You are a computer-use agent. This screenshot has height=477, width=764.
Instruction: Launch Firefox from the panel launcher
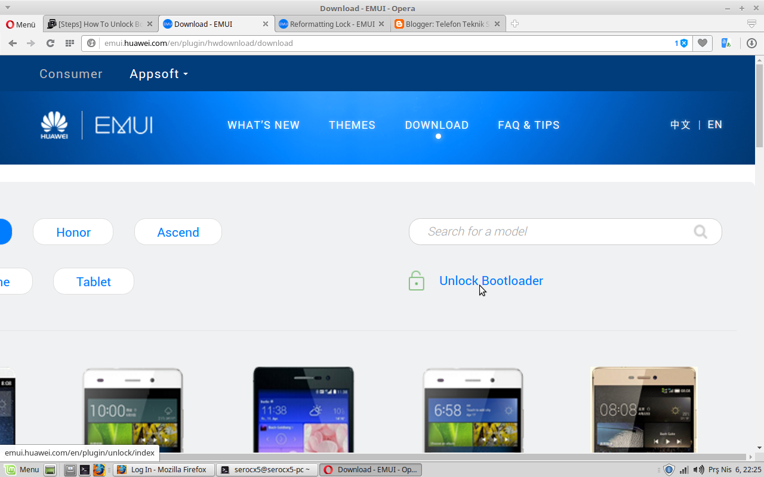(99, 470)
